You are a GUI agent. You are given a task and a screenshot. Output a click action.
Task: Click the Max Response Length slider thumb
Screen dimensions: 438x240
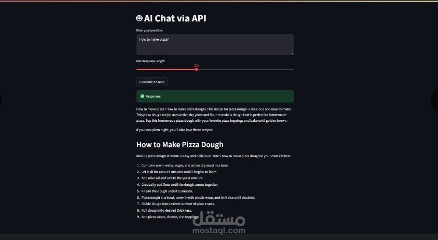click(x=196, y=69)
